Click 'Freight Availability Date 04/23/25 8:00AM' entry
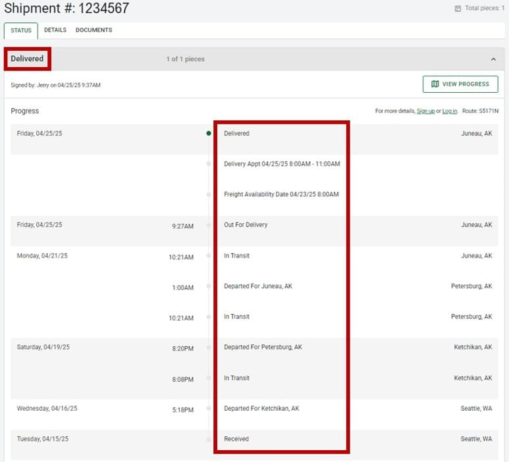The height and width of the screenshot is (462, 509). point(281,194)
